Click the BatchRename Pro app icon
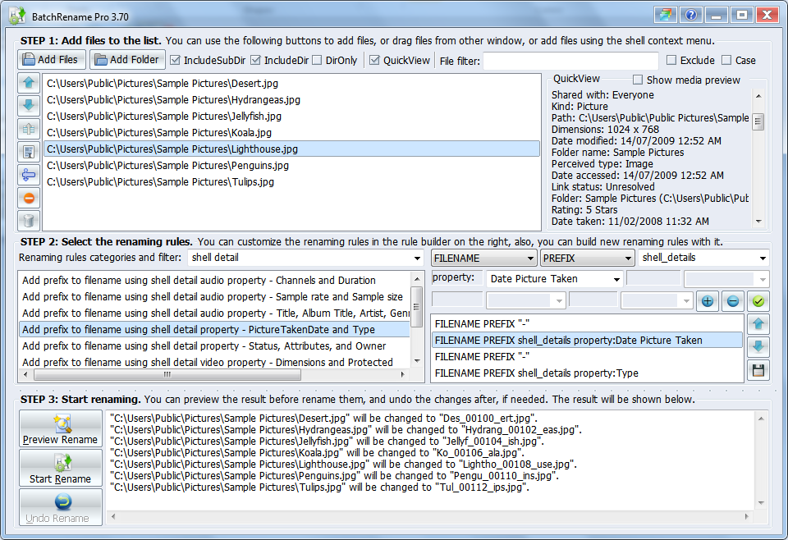The width and height of the screenshot is (788, 540). (x=16, y=16)
